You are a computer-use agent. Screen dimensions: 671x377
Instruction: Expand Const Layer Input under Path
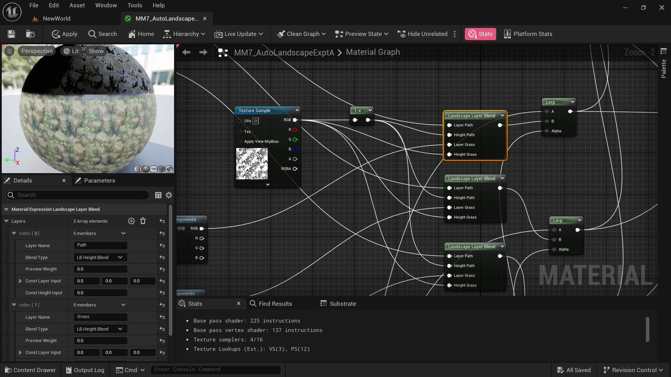20,281
